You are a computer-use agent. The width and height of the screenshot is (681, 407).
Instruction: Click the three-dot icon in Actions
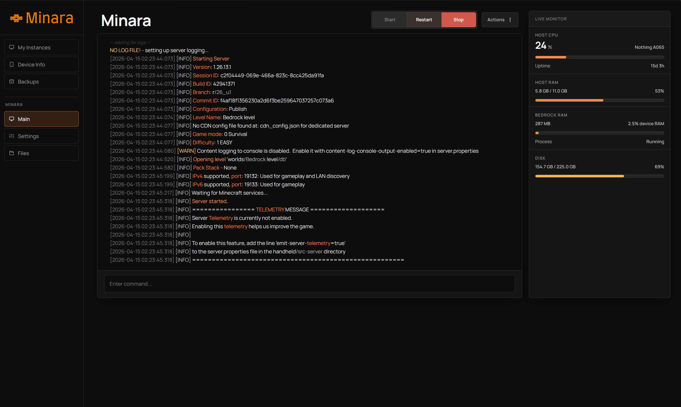point(510,20)
